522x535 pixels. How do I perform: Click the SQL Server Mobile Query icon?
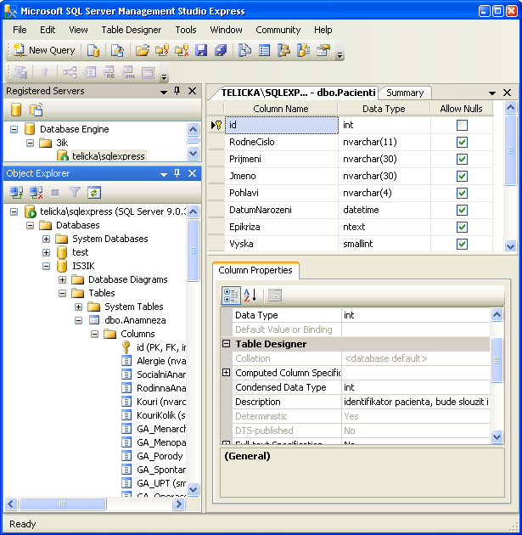pyautogui.click(x=117, y=50)
